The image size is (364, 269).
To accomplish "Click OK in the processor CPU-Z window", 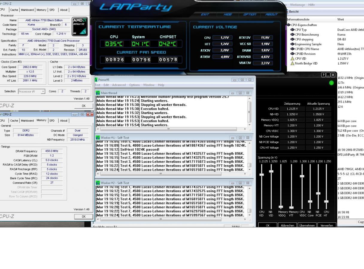I will click(84, 106).
